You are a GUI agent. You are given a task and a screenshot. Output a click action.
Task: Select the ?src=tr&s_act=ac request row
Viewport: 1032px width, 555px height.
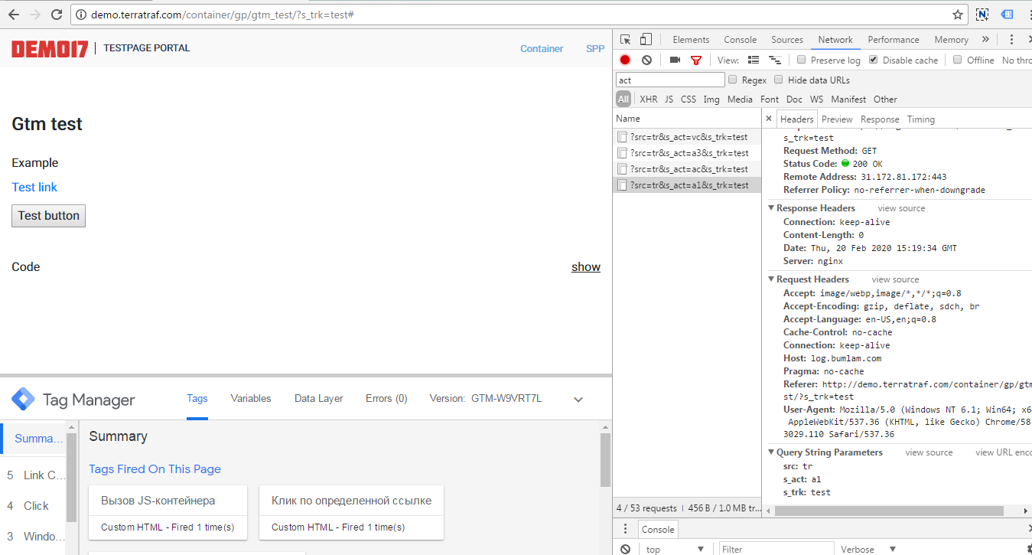[687, 169]
